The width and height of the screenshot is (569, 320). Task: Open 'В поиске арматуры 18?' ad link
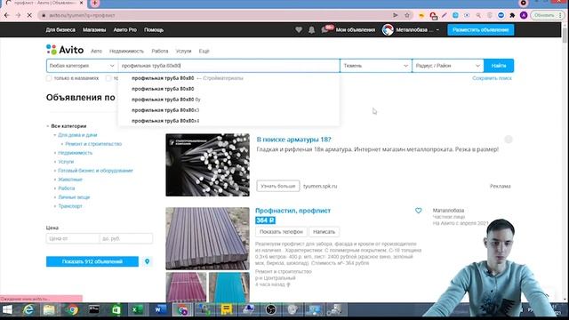click(x=293, y=140)
